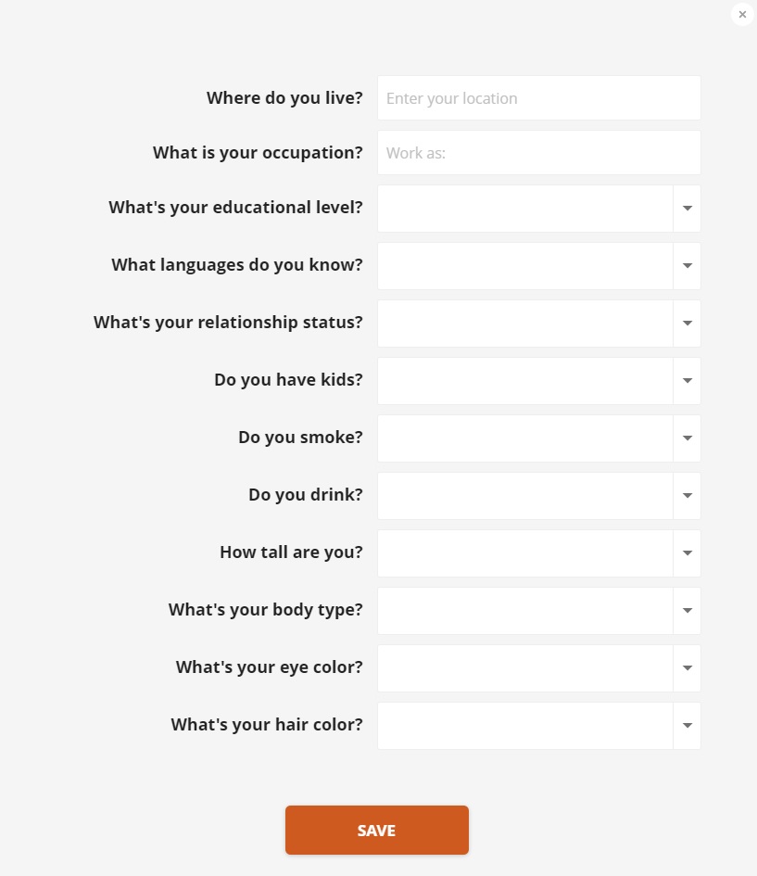Open the educational level dropdown arrow

click(x=688, y=209)
